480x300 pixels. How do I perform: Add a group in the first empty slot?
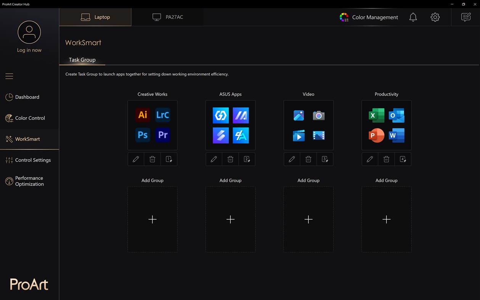coord(153,219)
